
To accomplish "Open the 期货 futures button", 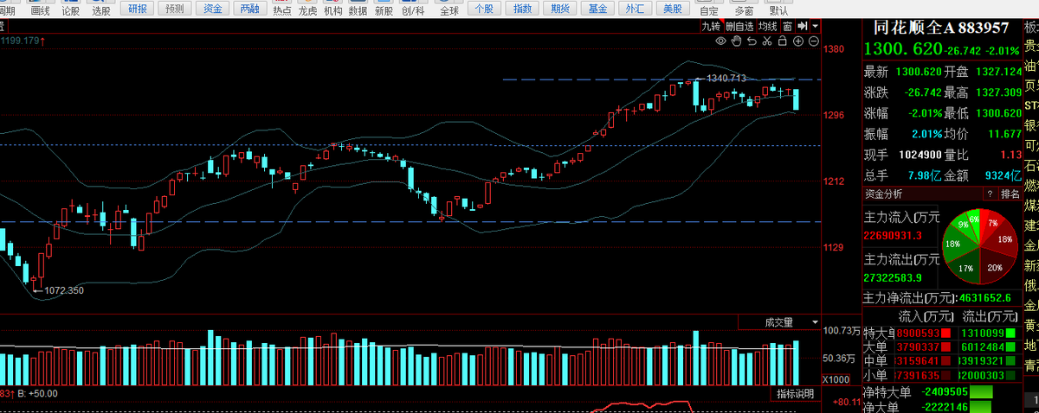I will tap(560, 9).
